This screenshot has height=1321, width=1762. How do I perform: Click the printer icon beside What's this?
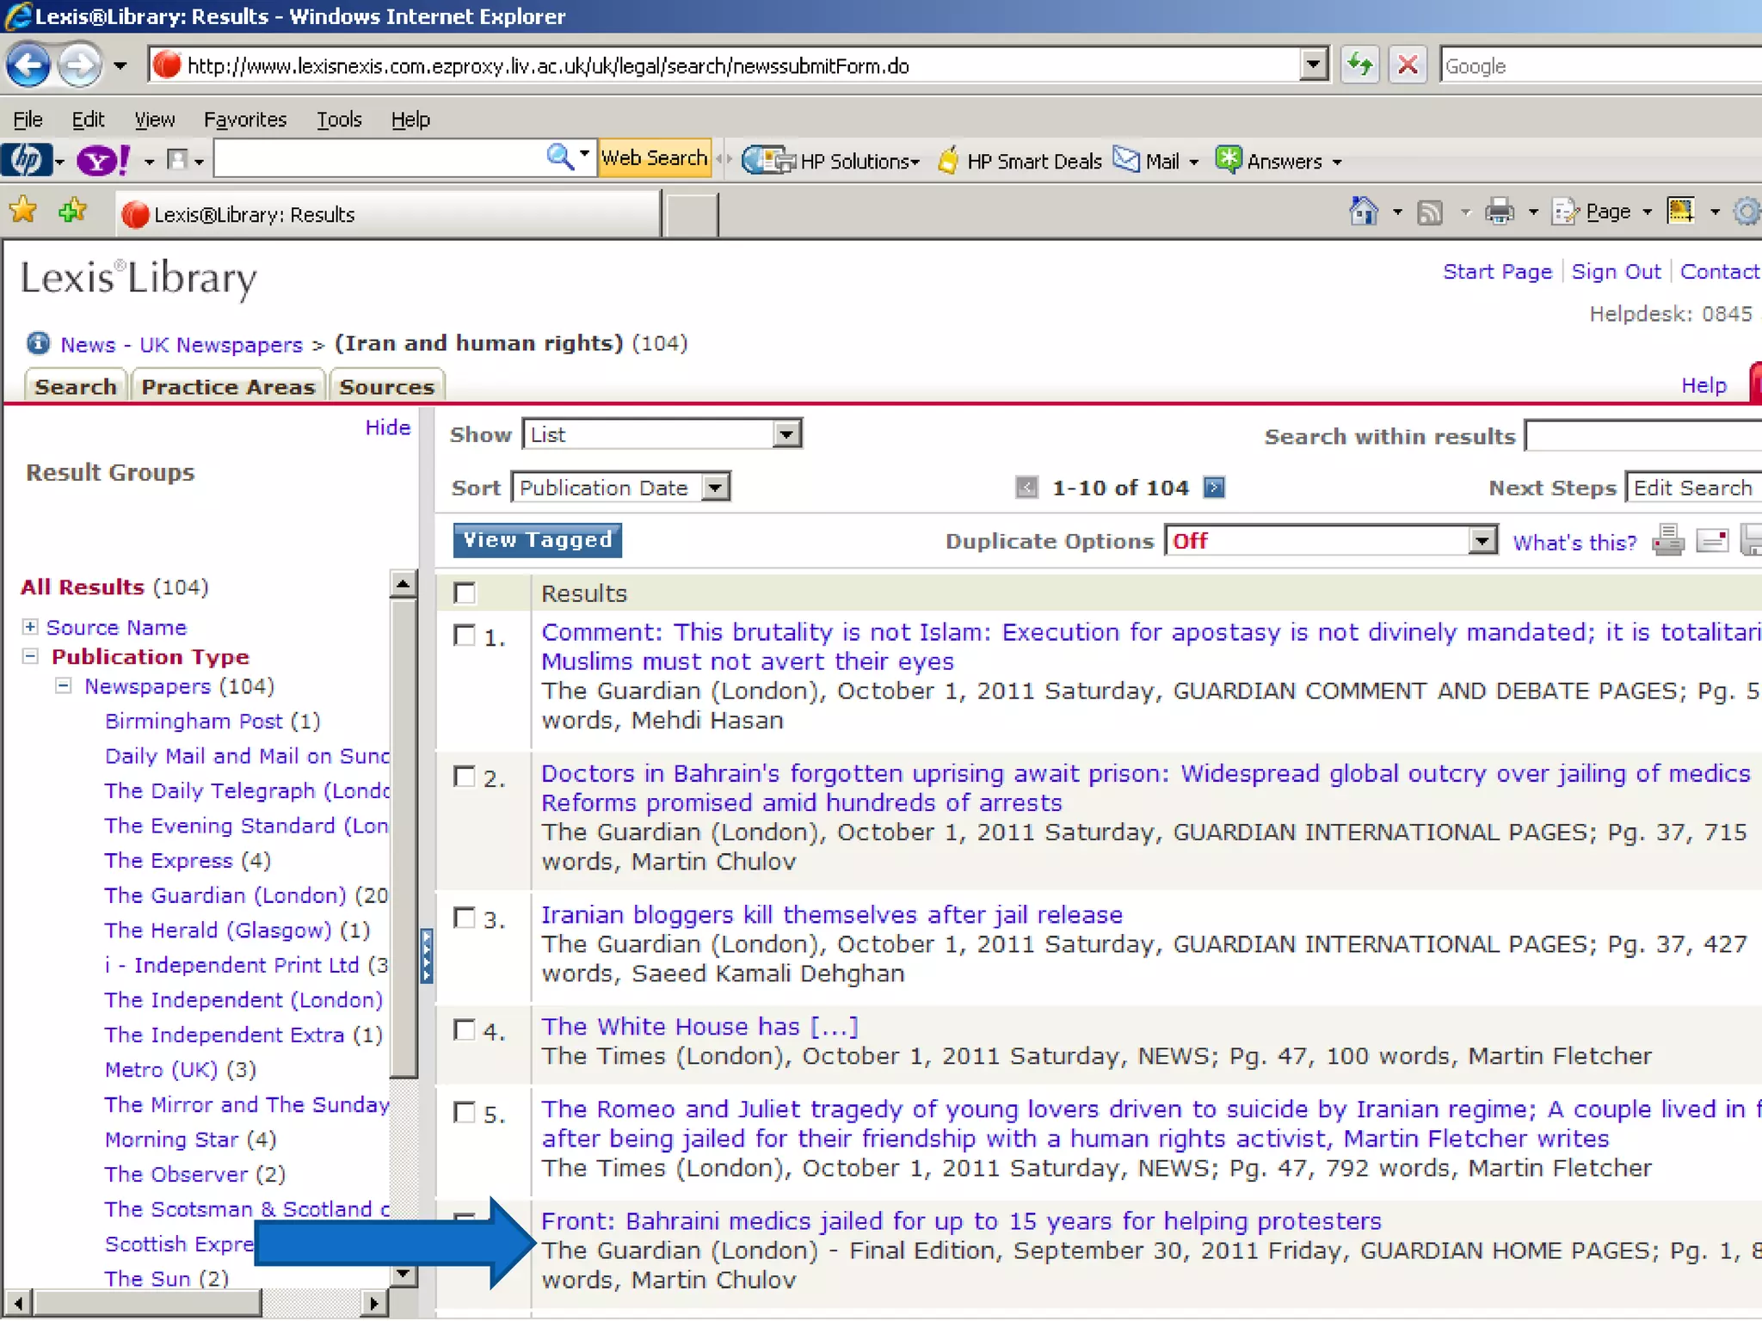point(1668,541)
